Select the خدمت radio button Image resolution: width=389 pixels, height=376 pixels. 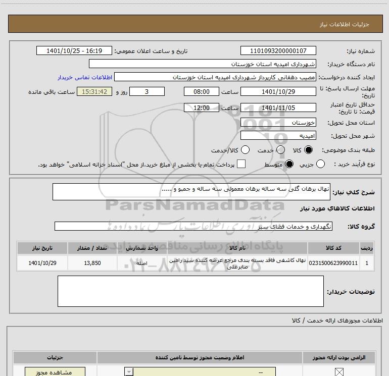[280, 150]
